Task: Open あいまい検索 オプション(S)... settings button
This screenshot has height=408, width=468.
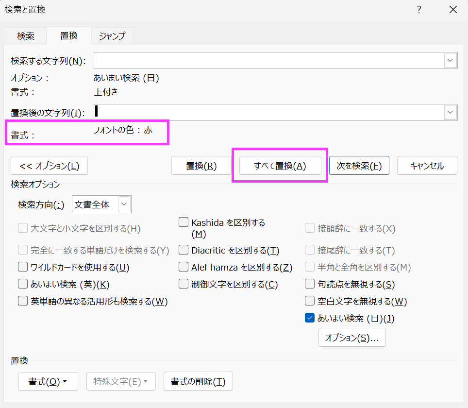Action: click(x=352, y=338)
